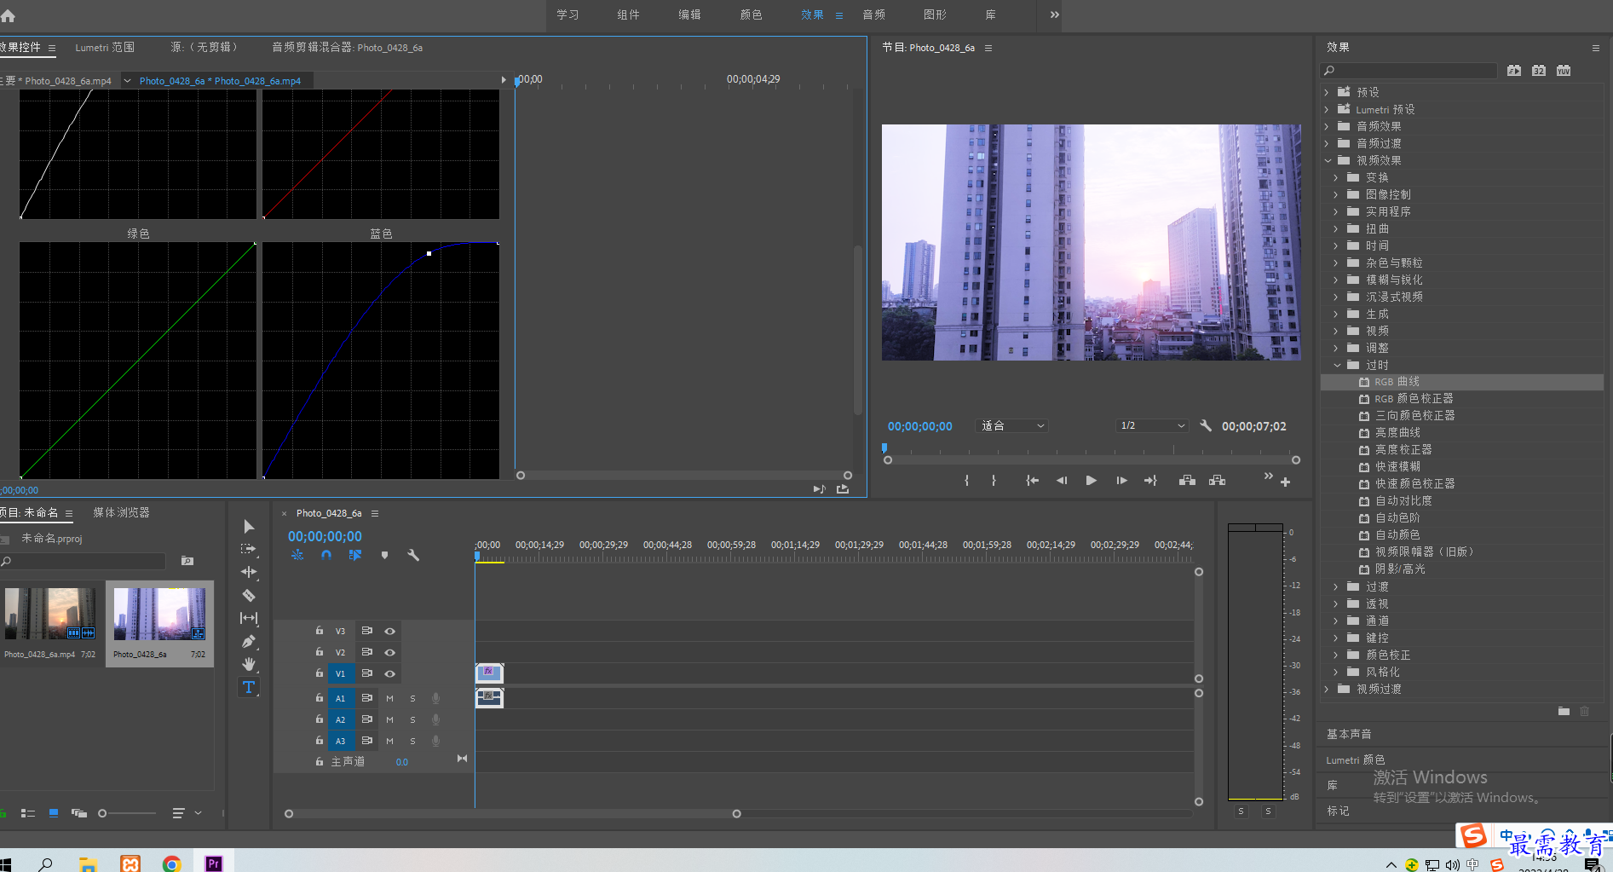Expand the 视频过渡 folder
The width and height of the screenshot is (1613, 872).
tap(1327, 689)
